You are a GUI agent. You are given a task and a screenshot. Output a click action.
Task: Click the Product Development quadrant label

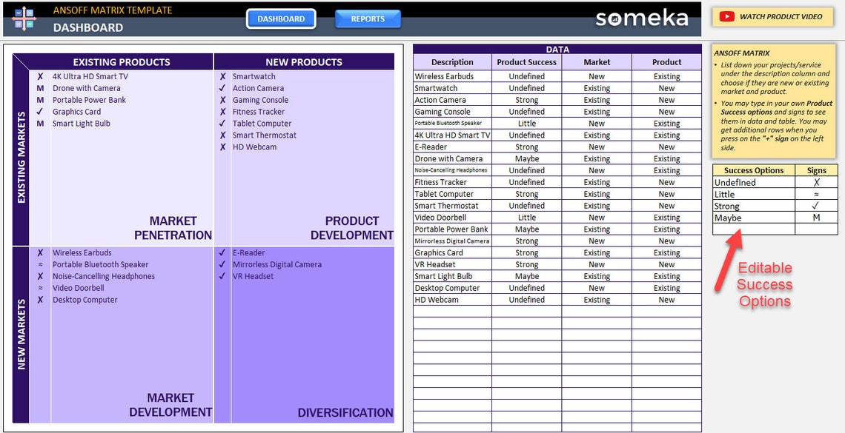coord(352,228)
